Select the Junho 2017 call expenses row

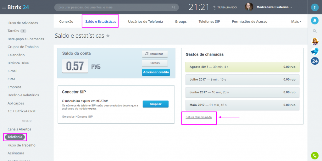click(242, 92)
